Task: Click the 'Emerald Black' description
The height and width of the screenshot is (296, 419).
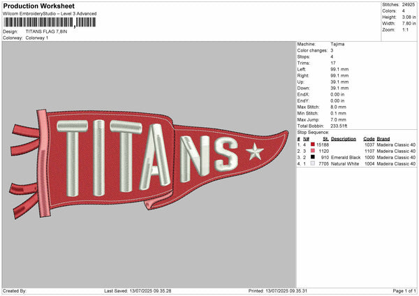Action: [x=346, y=157]
